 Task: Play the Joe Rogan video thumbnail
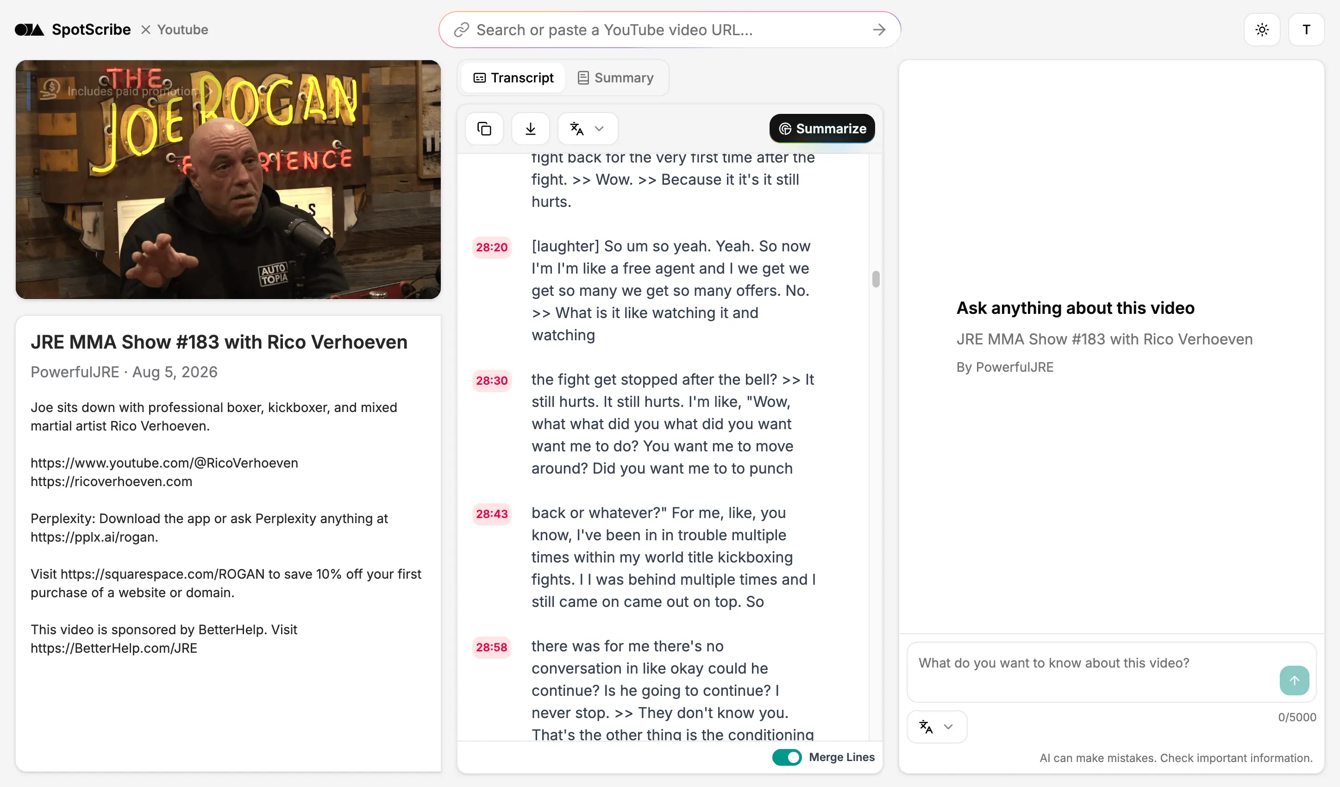pyautogui.click(x=228, y=180)
